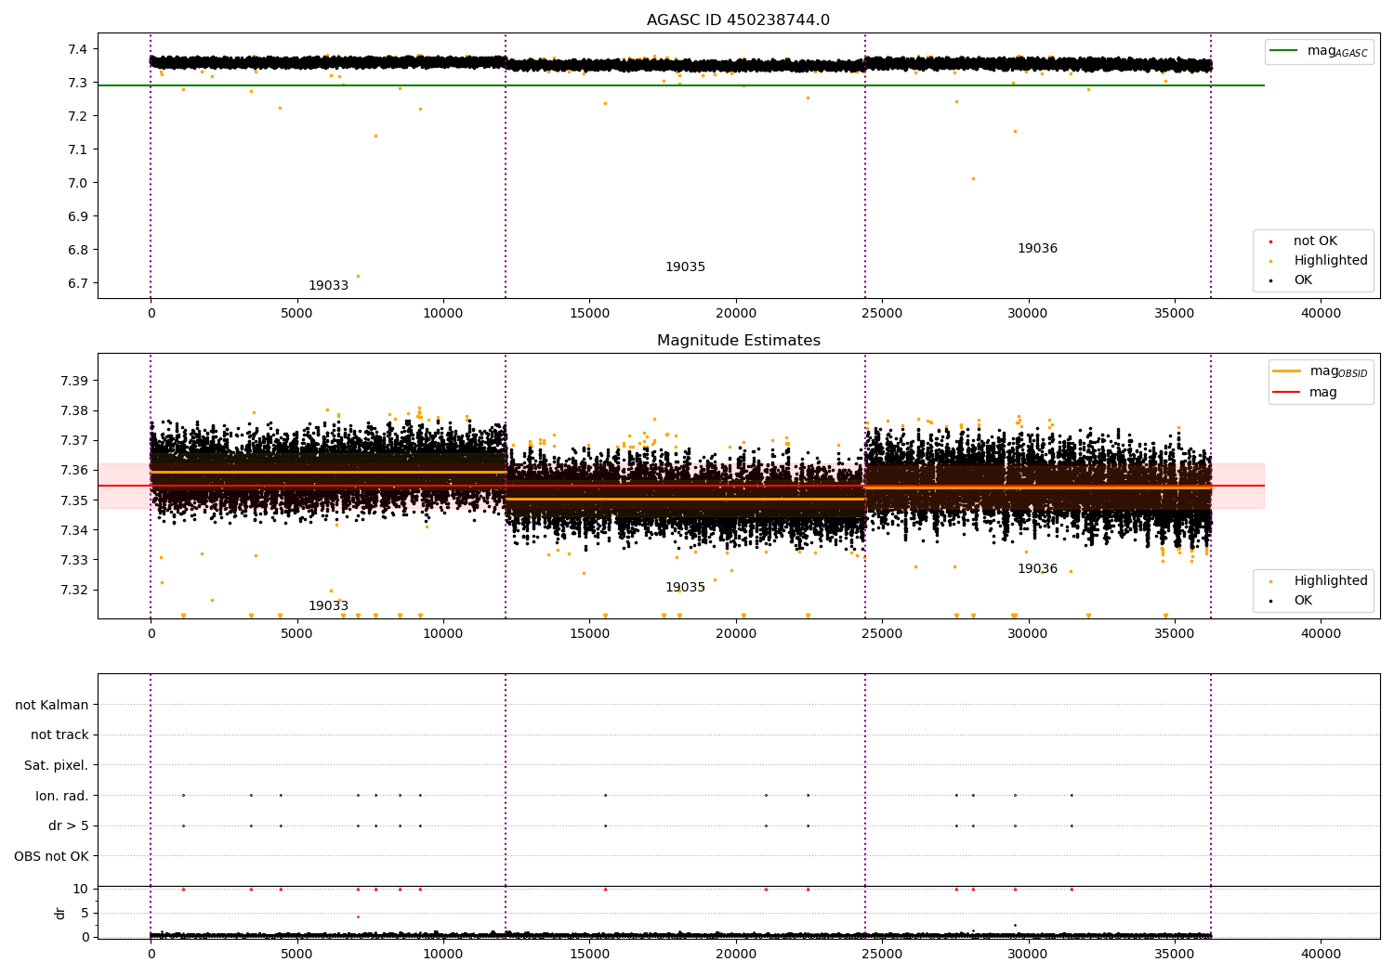The height and width of the screenshot is (975, 1394).
Task: Select the 'Ion. rad.' row label
Action: pos(62,796)
